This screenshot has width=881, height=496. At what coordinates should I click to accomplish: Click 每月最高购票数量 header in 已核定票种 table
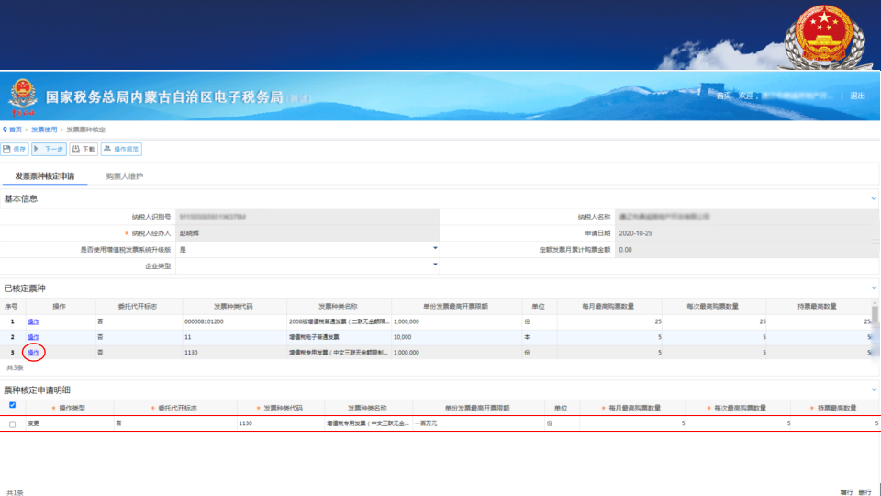(608, 307)
